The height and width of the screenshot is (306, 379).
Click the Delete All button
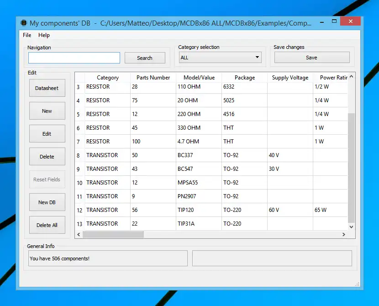tap(47, 225)
